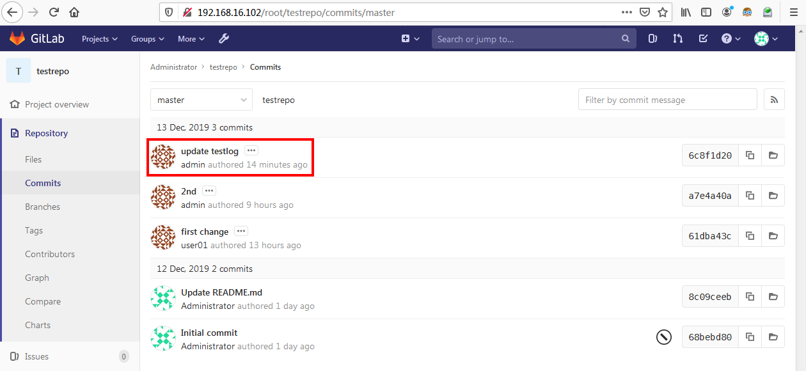The image size is (806, 371).
Task: Click the browser reload button
Action: [54, 12]
